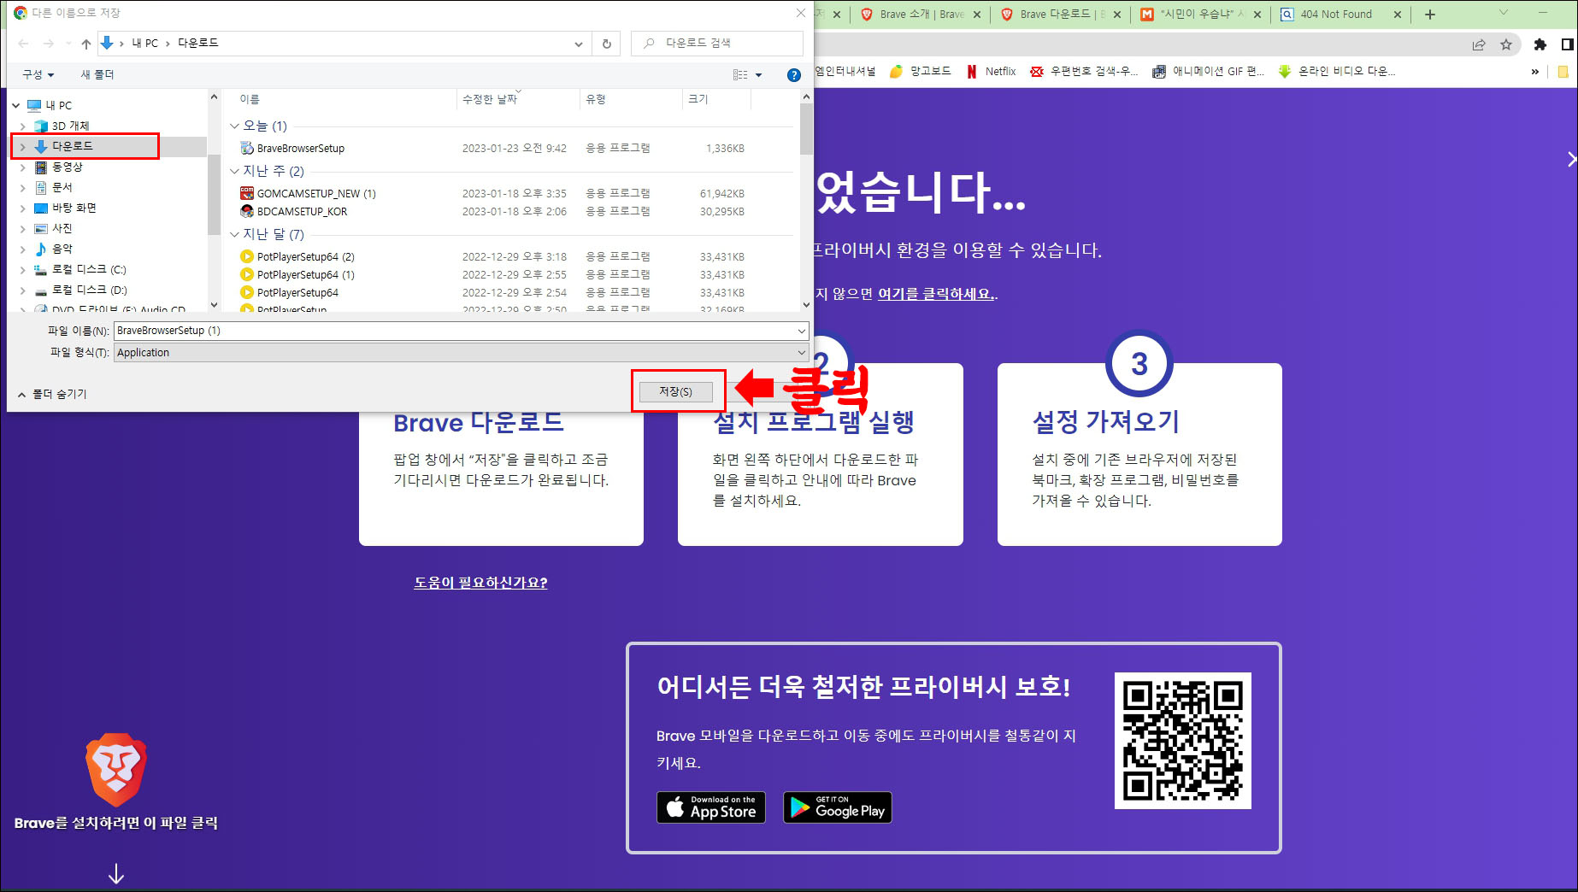This screenshot has height=892, width=1578.
Task: Click the blue help icon in the dialog
Action: [x=793, y=75]
